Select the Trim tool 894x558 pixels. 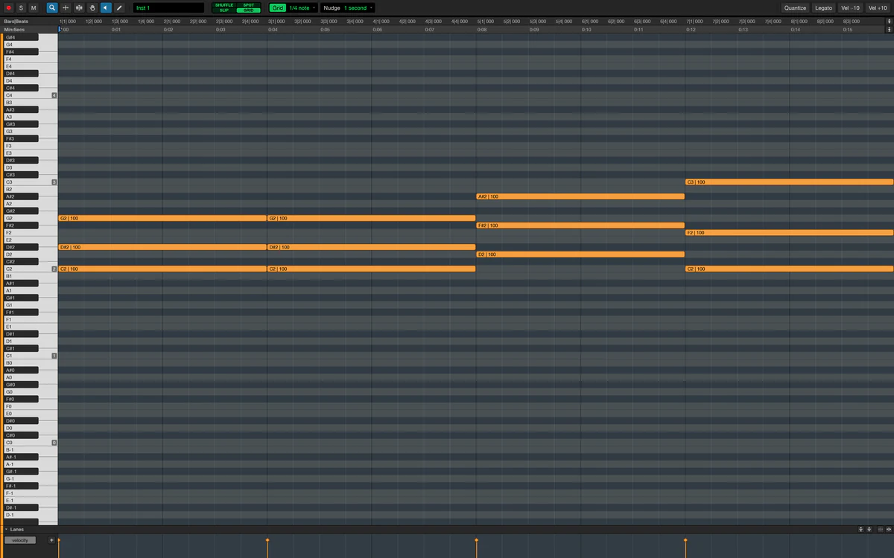pyautogui.click(x=79, y=7)
